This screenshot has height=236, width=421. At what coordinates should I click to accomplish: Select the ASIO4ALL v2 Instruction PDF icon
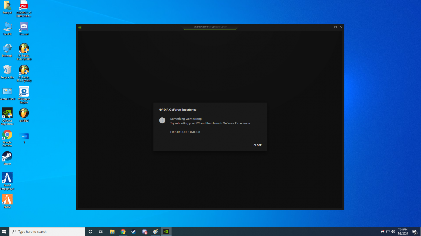[24, 9]
